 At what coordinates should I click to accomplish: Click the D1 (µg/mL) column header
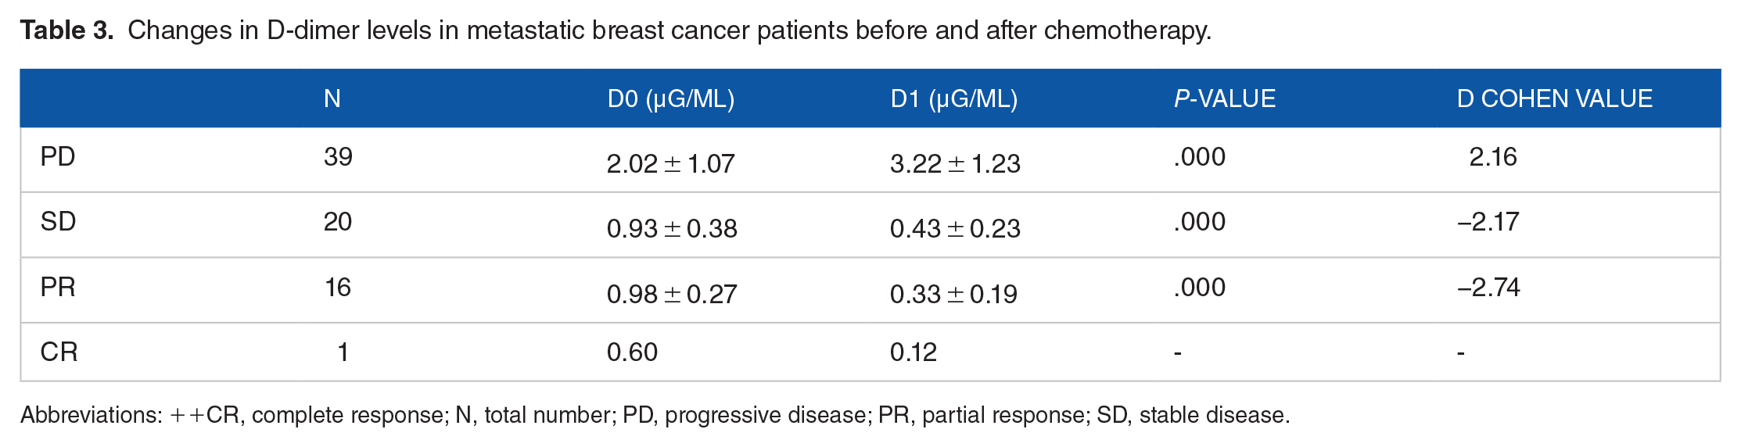tap(953, 98)
